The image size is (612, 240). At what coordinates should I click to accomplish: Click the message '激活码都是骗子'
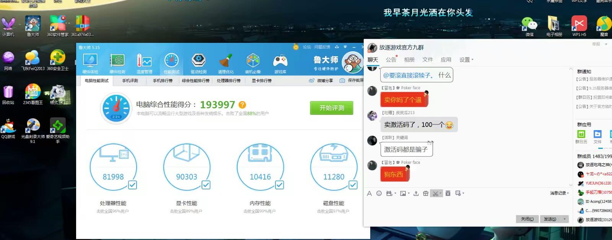406,149
